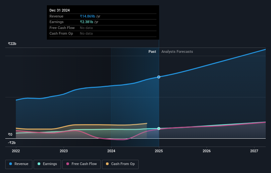Click the -₹2b y-axis label
Screen dimensions: 271x173
coord(12,143)
